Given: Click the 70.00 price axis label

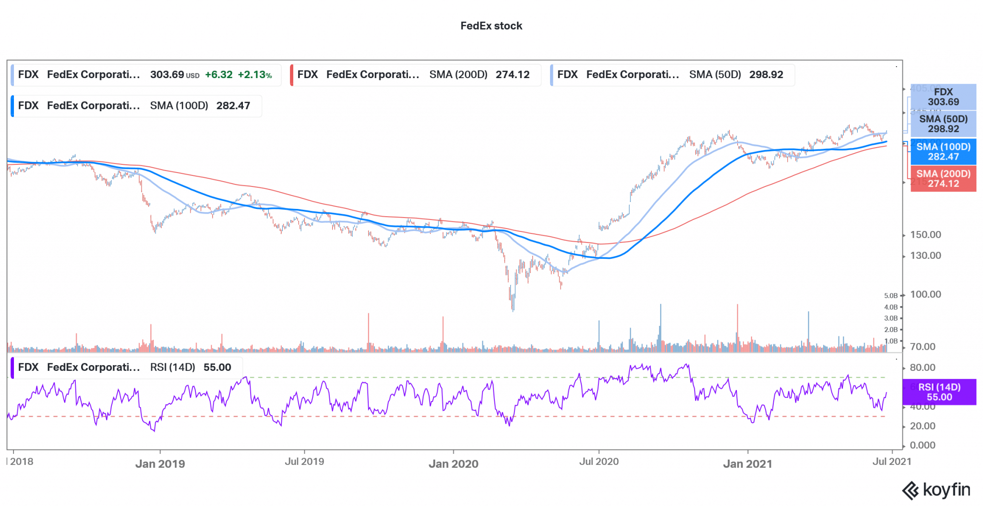Looking at the screenshot, I should [923, 346].
